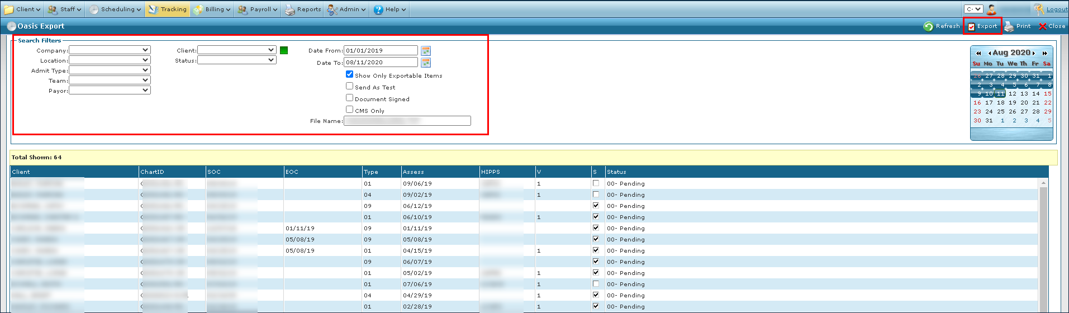Open the C- selector dropdown near the avatar

(x=973, y=9)
